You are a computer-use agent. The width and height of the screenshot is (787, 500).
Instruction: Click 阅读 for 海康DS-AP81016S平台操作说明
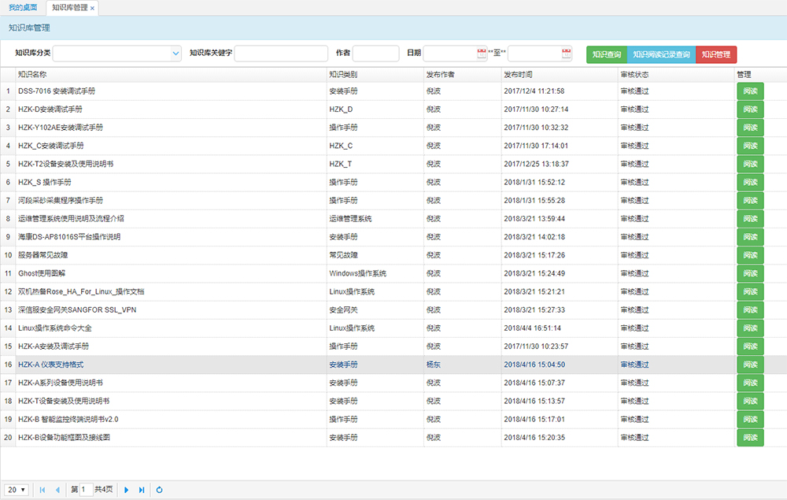(750, 237)
